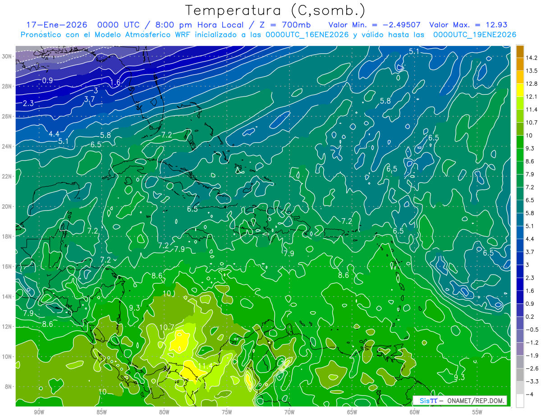Click the initialization time "0000UTC_16ENE2026"

click(307, 35)
